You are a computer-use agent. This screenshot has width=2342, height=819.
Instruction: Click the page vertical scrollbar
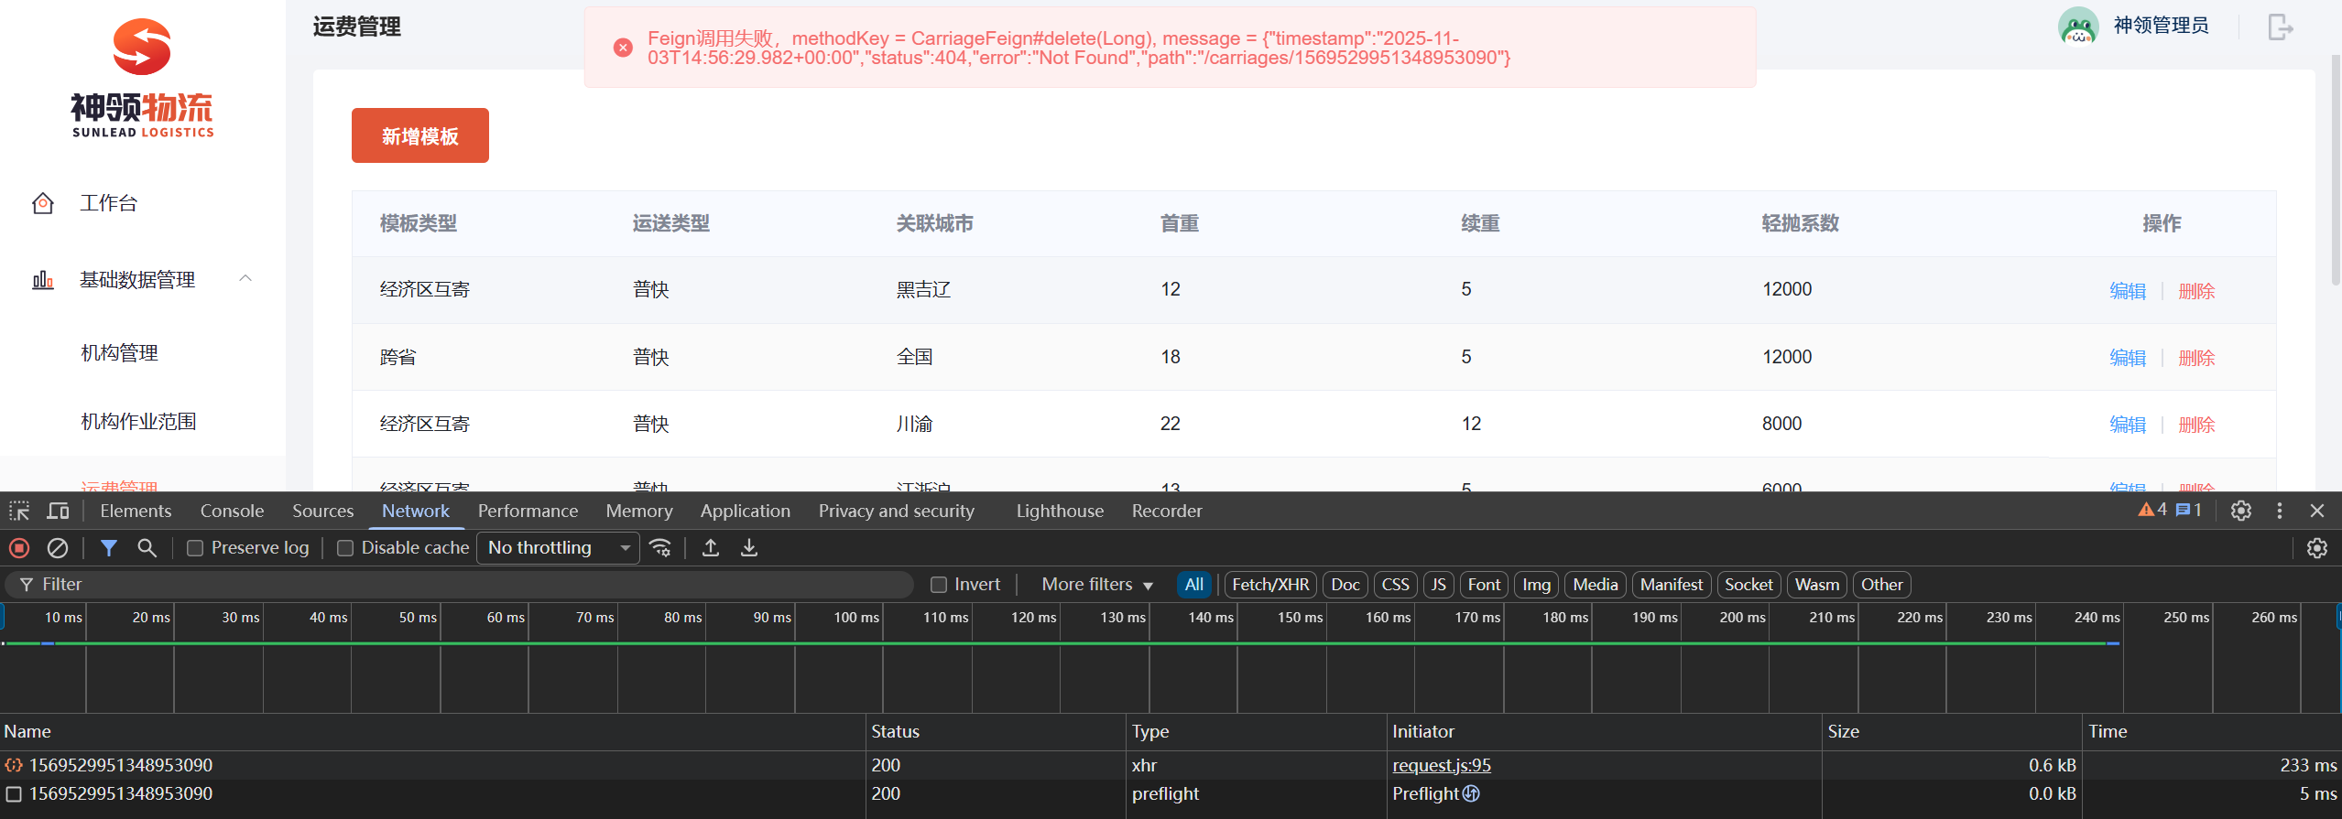[x=2335, y=169]
